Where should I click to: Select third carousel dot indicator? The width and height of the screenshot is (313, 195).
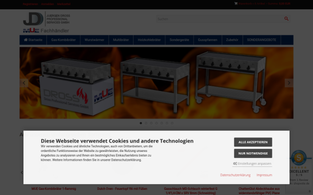tap(151, 123)
